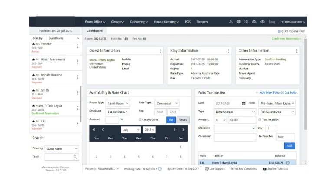This screenshot has height=191, width=334.
Task: Click the cloud upload icon in top bar
Action: click(254, 22)
